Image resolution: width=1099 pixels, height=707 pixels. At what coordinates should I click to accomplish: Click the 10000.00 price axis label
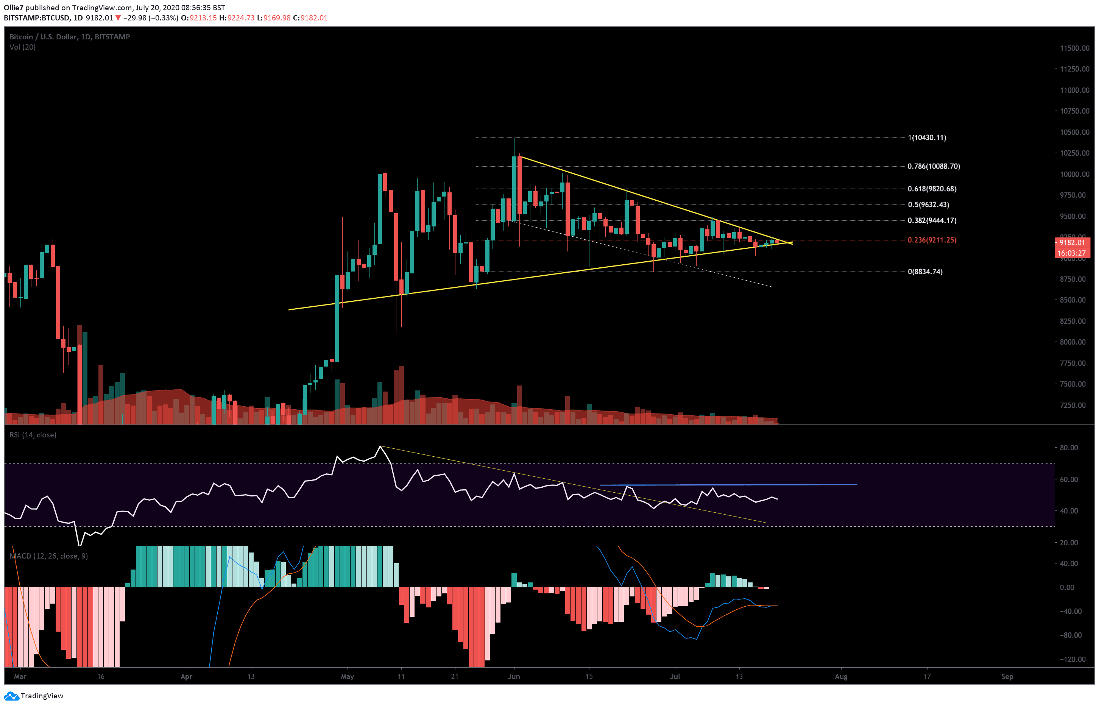[1074, 175]
